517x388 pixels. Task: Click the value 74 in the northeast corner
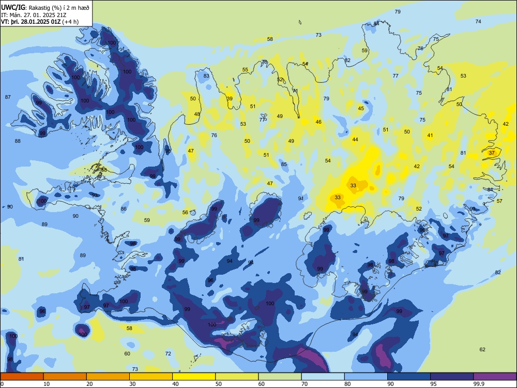click(478, 21)
